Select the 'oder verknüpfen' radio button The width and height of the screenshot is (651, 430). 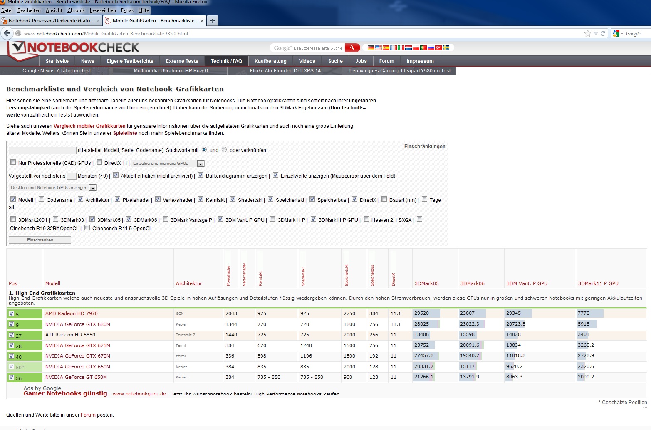224,149
